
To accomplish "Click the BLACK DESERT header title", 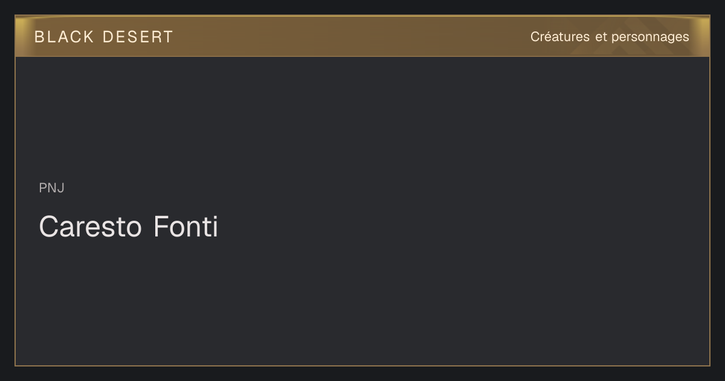I will pyautogui.click(x=103, y=37).
